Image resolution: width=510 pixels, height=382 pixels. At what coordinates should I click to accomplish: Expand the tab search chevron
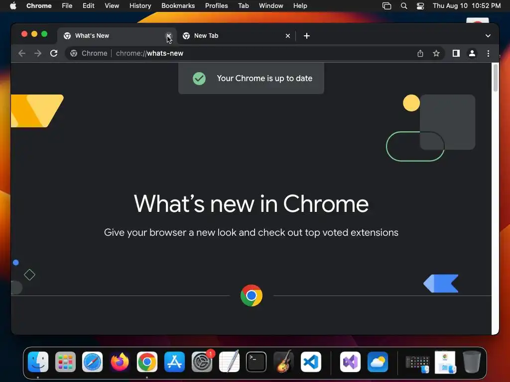point(488,36)
